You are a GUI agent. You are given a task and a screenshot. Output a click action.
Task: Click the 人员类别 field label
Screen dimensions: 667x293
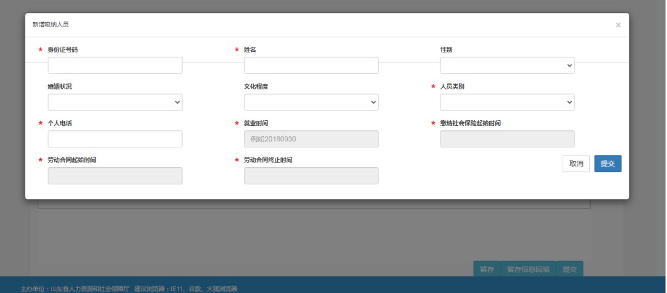[451, 86]
